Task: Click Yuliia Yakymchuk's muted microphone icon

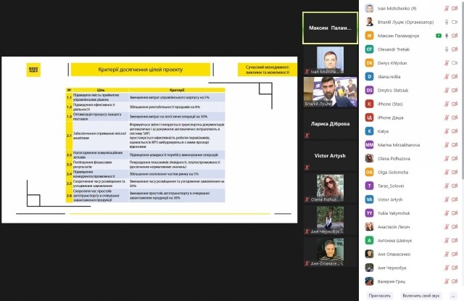Action: tap(447, 213)
